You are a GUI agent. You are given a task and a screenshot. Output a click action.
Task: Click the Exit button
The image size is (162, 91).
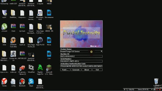(x=97, y=70)
